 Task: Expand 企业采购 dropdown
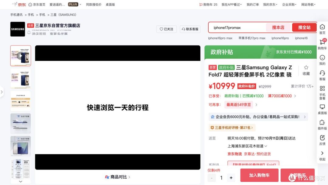pos(289,5)
